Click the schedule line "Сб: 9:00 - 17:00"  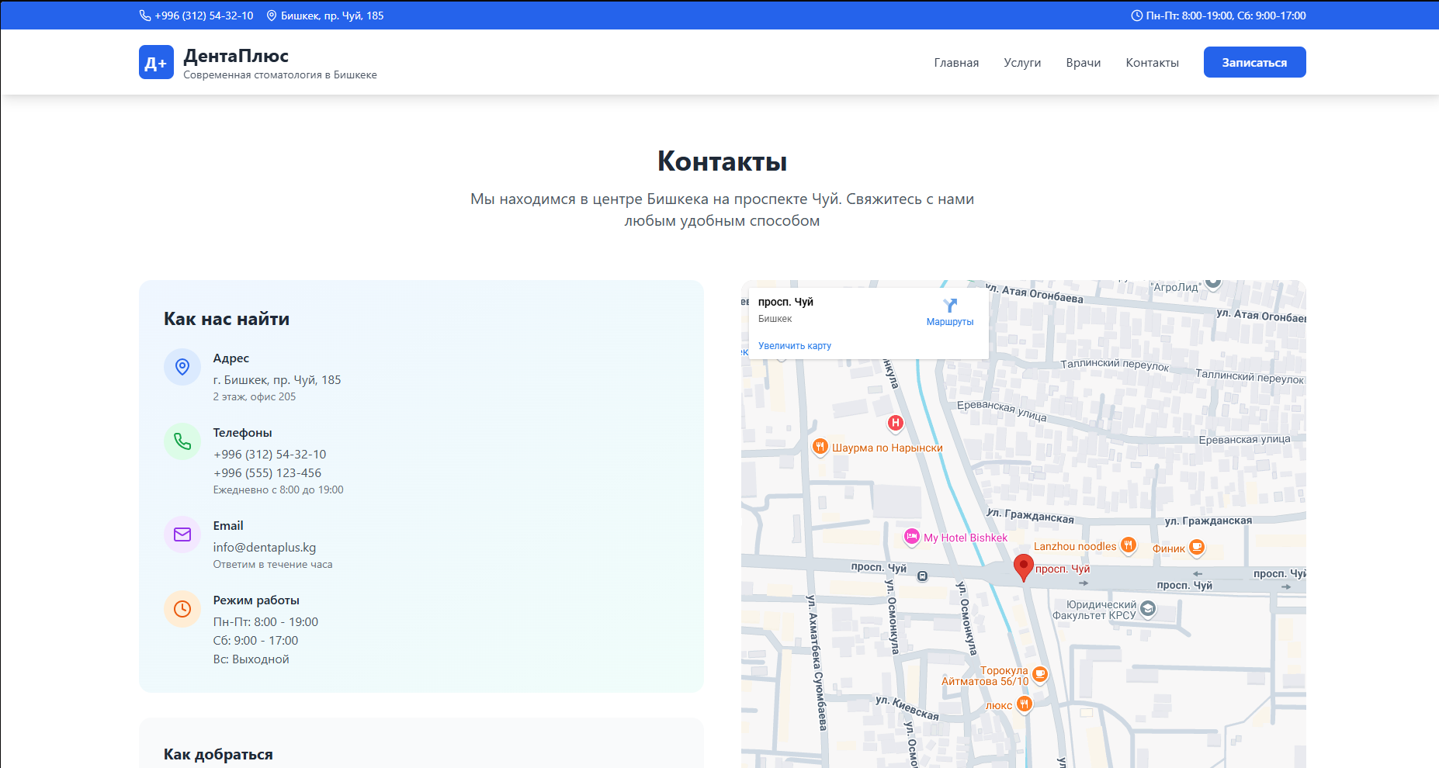coord(255,640)
